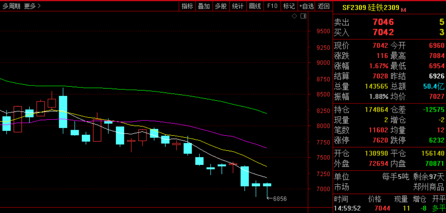Add to watchlist with +自选
The width and height of the screenshot is (446, 213).
pyautogui.click(x=307, y=6)
